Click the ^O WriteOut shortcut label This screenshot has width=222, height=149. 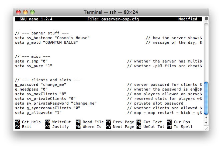[x=58, y=122]
